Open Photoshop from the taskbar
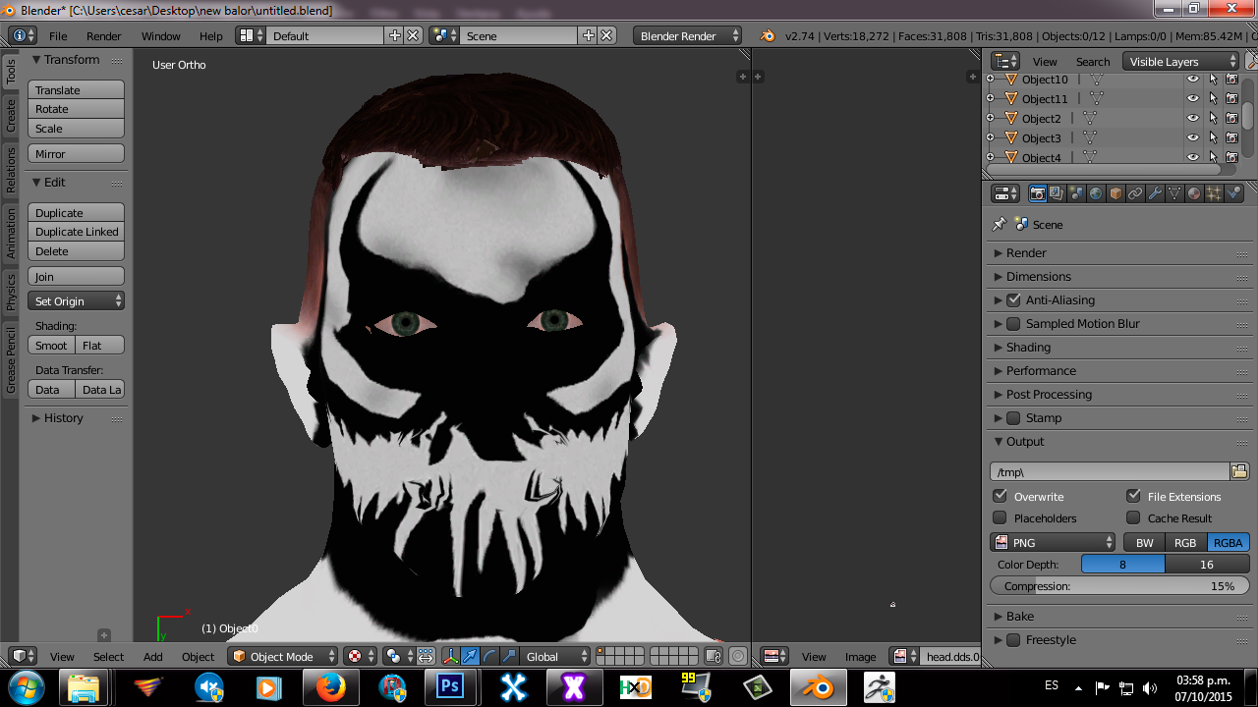 coord(450,687)
